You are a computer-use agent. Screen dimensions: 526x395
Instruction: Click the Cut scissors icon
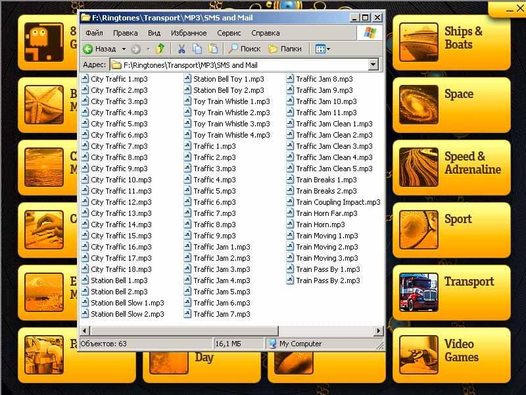181,49
